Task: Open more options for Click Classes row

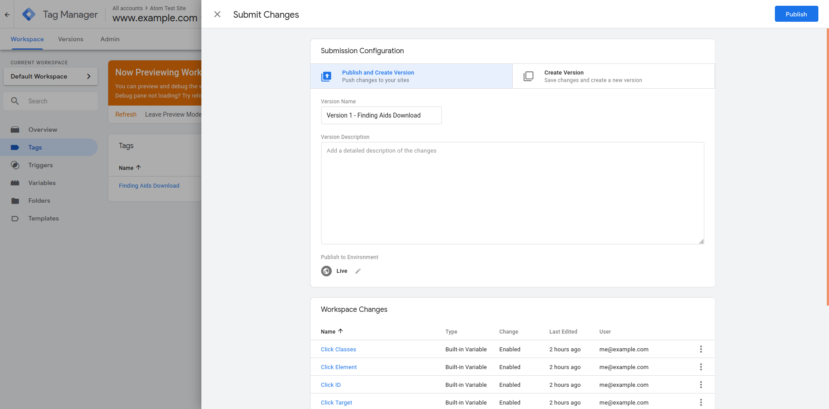Action: point(701,349)
